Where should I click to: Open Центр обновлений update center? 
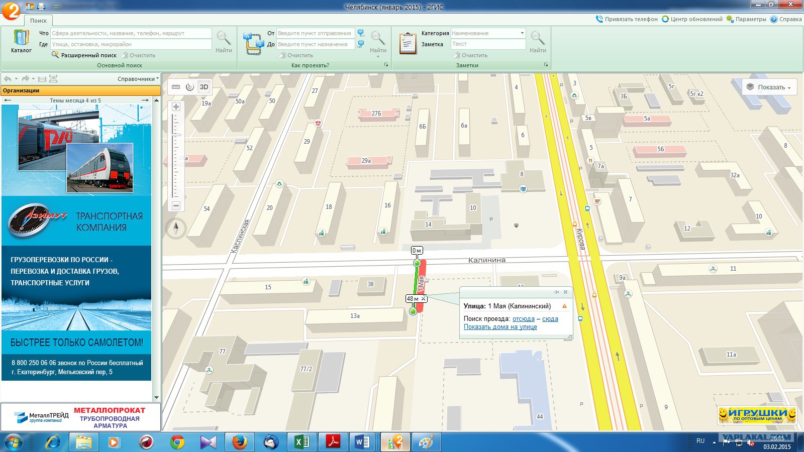click(x=692, y=19)
